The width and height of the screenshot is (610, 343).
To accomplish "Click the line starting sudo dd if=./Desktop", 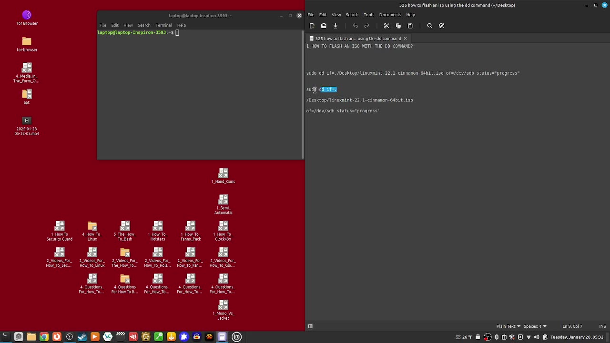I will [x=413, y=73].
